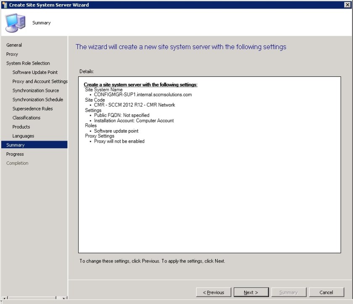Click the wizard icon in the title bar

pyautogui.click(x=3, y=5)
